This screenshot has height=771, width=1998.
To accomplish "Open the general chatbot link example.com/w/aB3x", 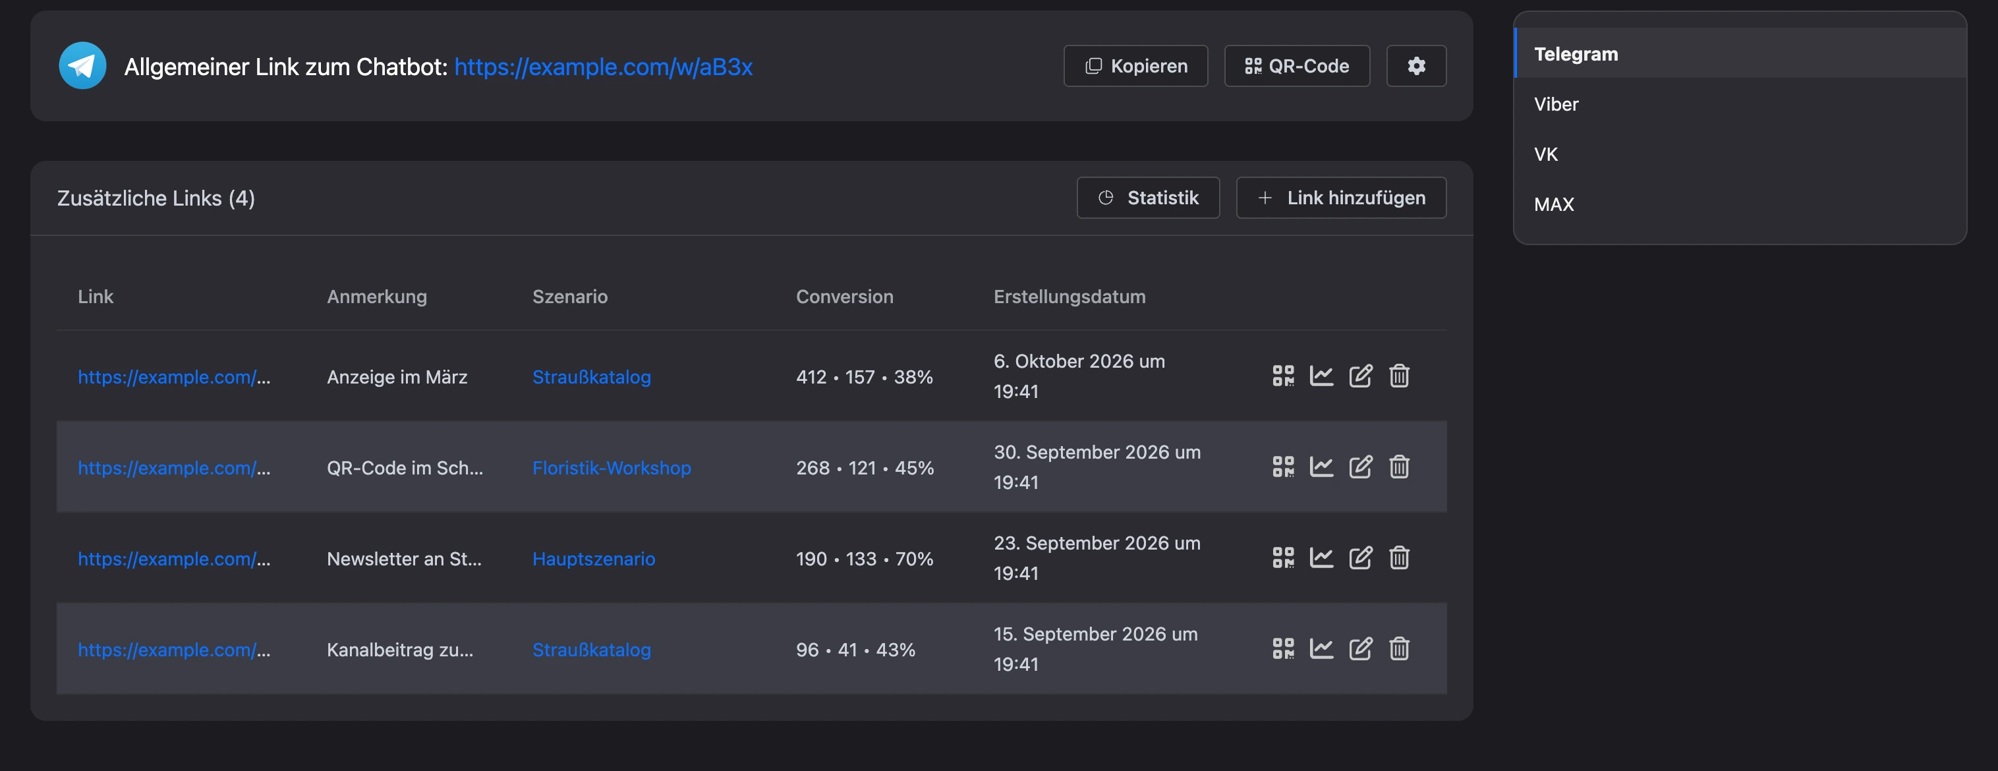I will click(604, 67).
